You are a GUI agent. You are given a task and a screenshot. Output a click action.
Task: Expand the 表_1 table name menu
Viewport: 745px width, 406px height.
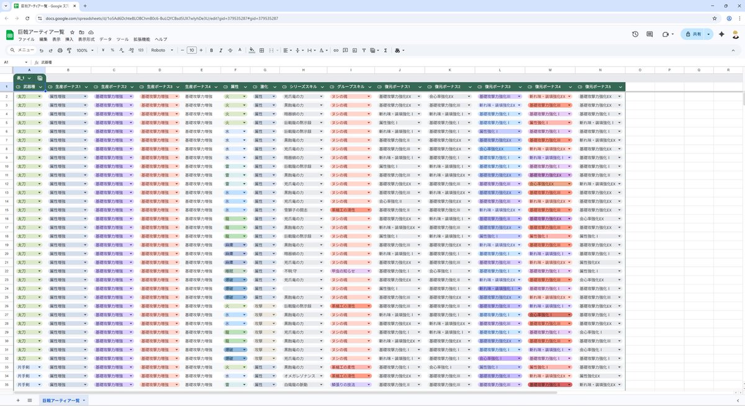click(28, 78)
